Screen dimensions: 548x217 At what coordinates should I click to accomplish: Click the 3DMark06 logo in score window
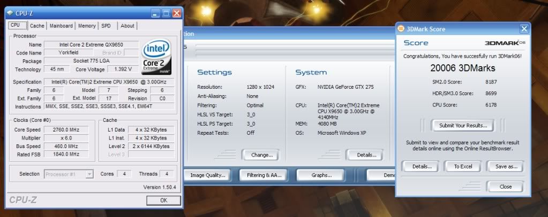pyautogui.click(x=505, y=43)
